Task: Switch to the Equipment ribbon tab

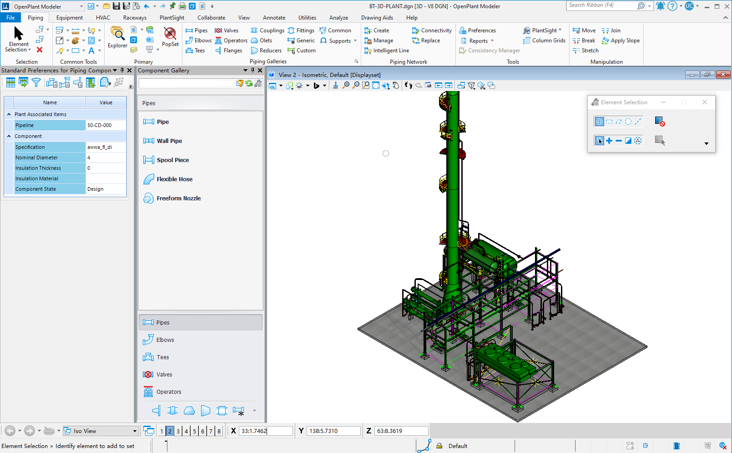Action: coord(70,18)
